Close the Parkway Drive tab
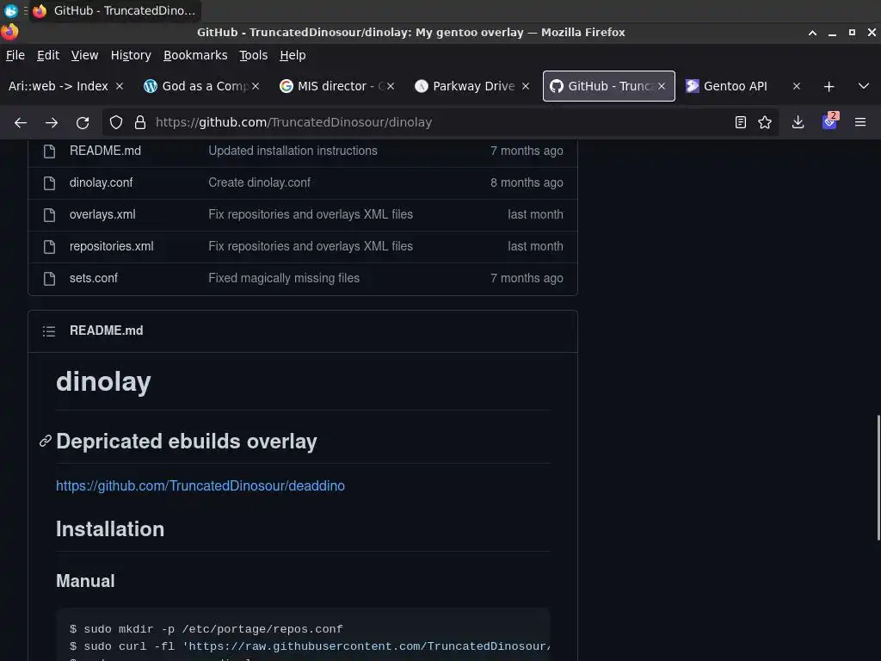 point(526,86)
